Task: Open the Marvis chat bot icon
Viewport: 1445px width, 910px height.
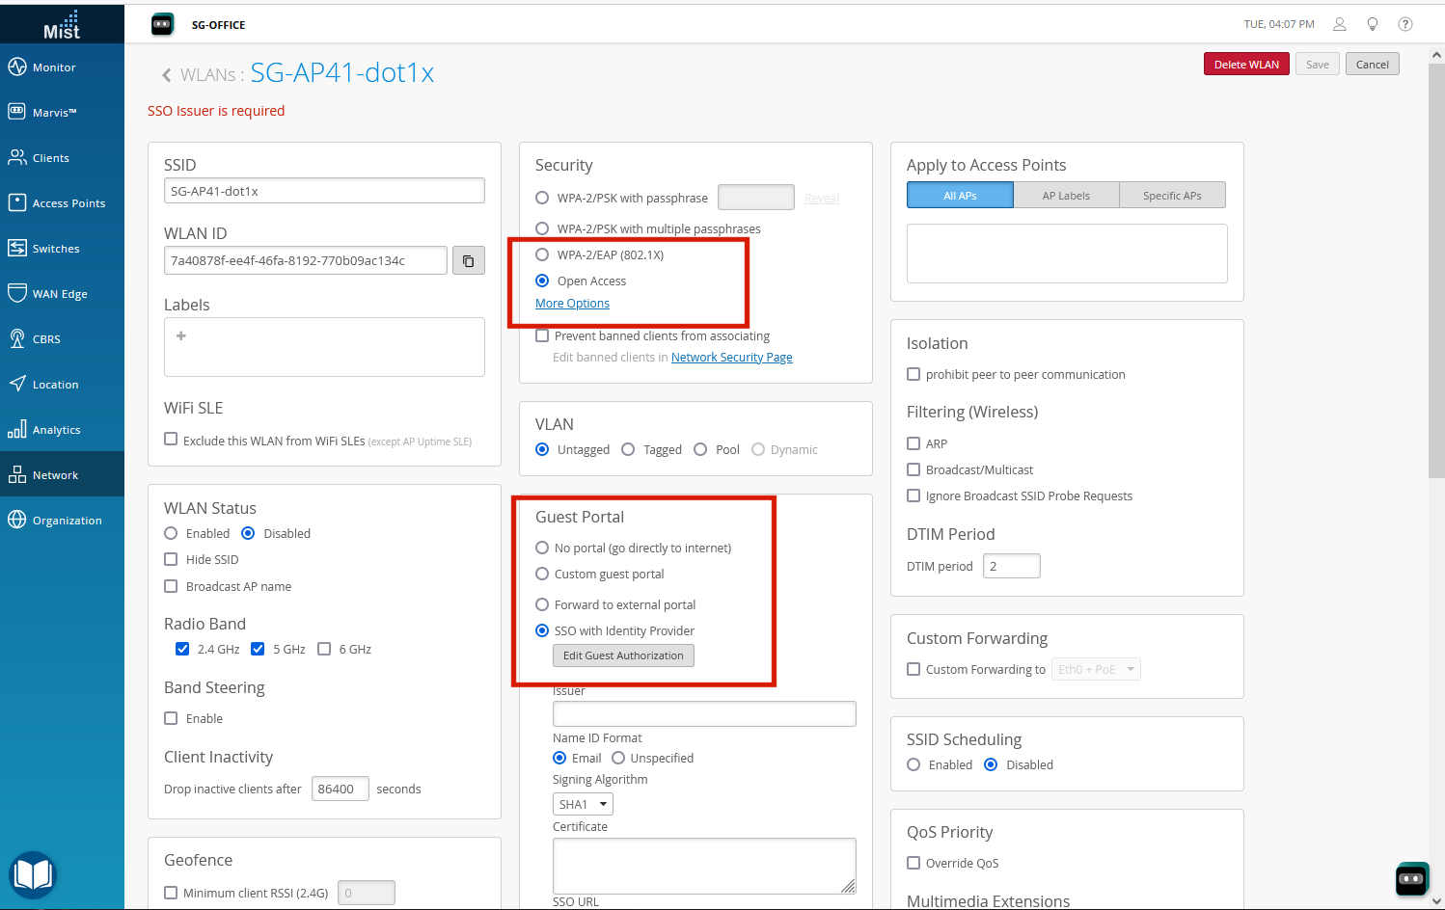Action: tap(1411, 878)
